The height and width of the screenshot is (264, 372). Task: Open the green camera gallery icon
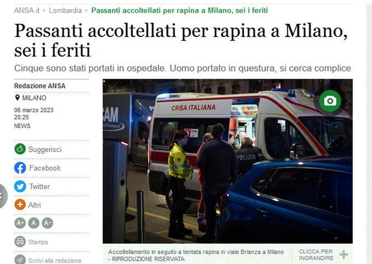tap(330, 101)
